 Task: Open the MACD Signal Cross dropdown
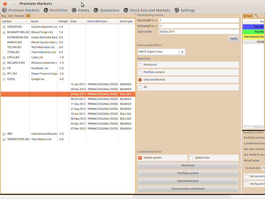pos(182,52)
